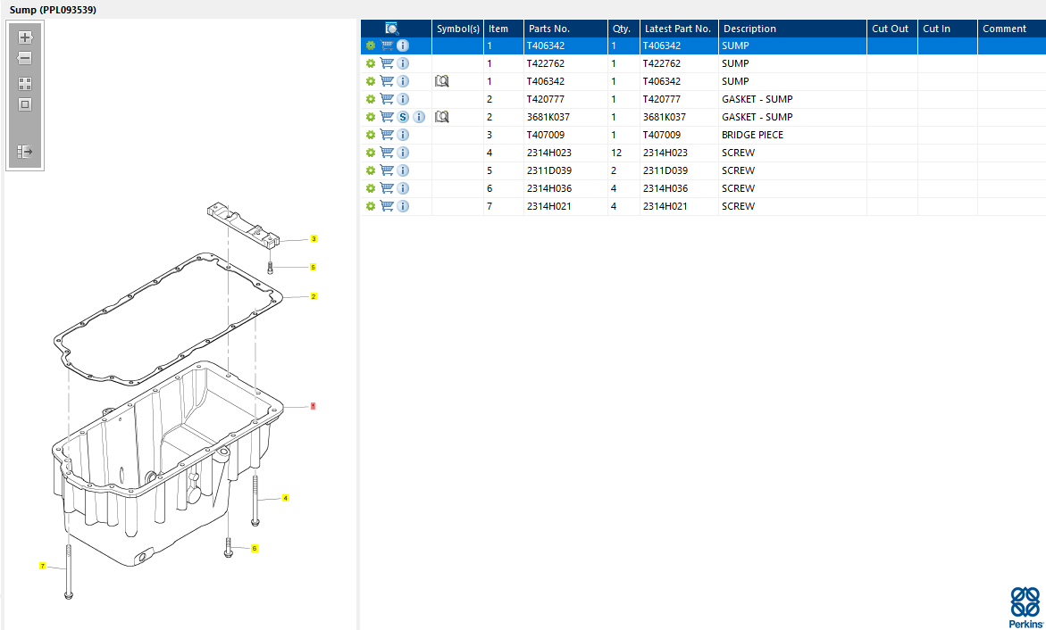The width and height of the screenshot is (1046, 630).
Task: Click the gear icon for 2314H036
Action: [x=370, y=188]
